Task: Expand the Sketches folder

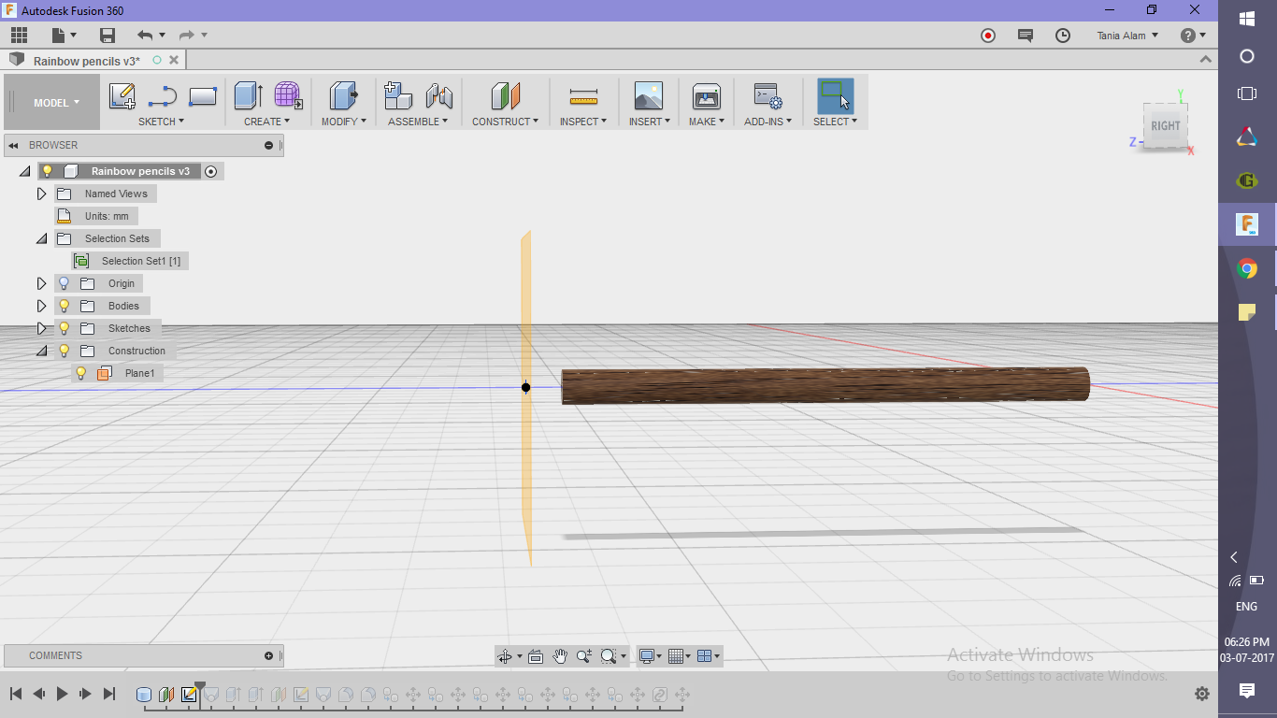Action: pos(41,328)
